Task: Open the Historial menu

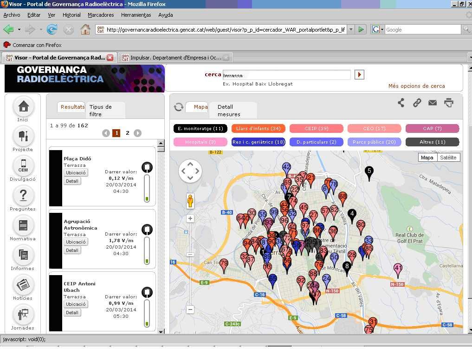Action: point(71,15)
